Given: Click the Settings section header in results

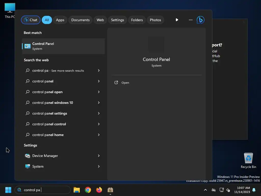Looking at the screenshot, I should [x=31, y=145].
